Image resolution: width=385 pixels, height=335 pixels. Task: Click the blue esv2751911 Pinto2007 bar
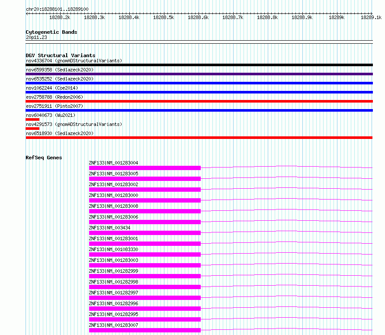[199, 110]
